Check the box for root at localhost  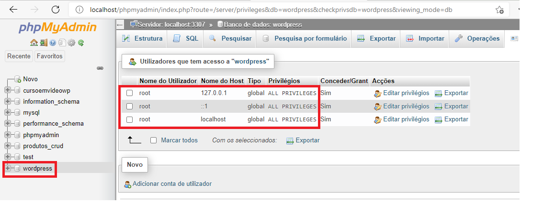tap(129, 119)
